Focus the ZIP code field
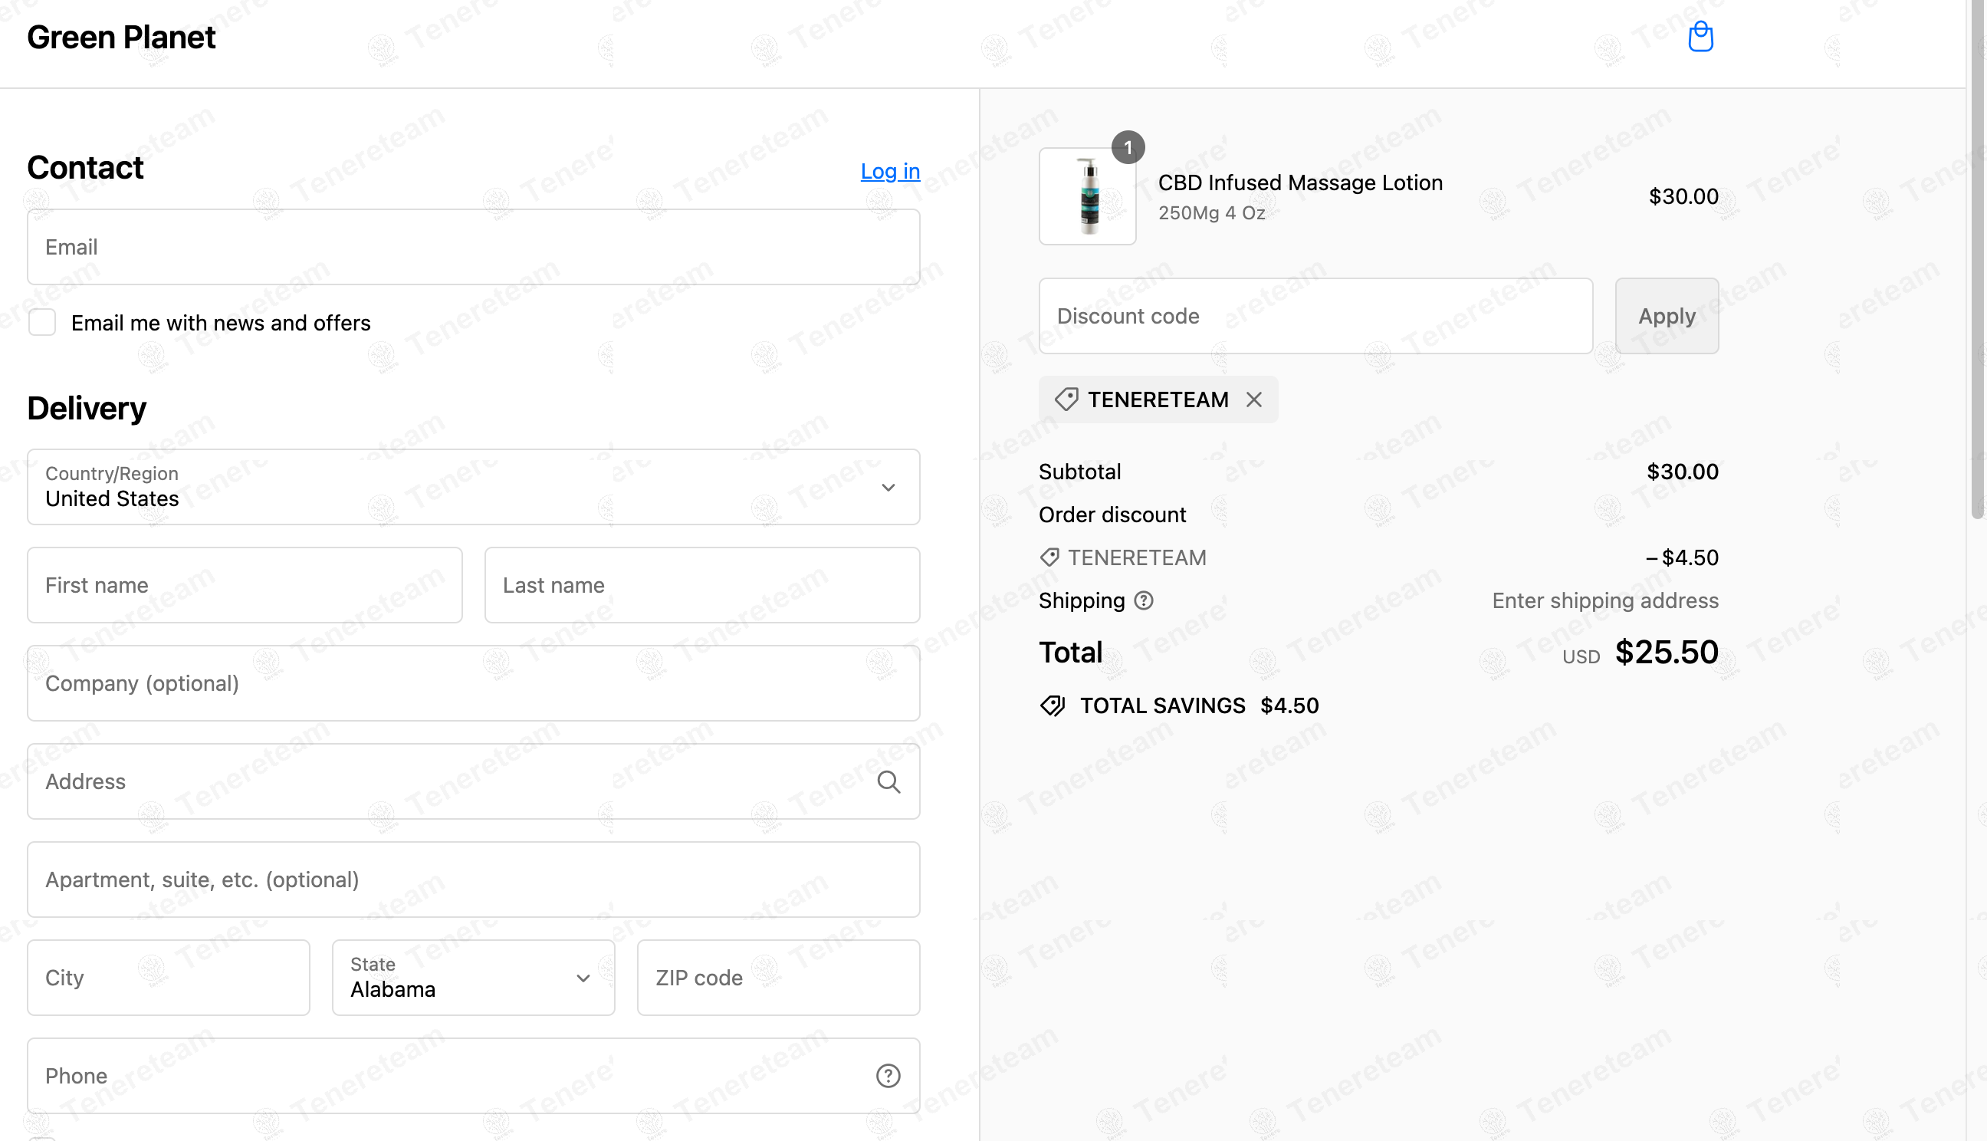 point(778,977)
